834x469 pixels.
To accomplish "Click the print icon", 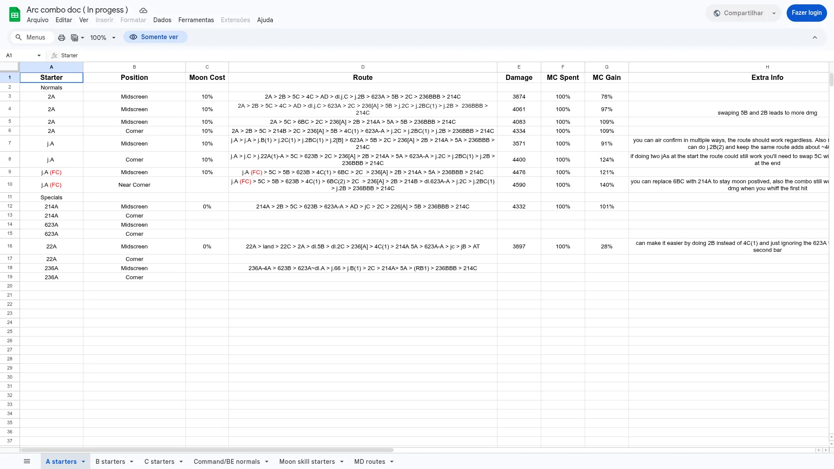I will pos(62,38).
